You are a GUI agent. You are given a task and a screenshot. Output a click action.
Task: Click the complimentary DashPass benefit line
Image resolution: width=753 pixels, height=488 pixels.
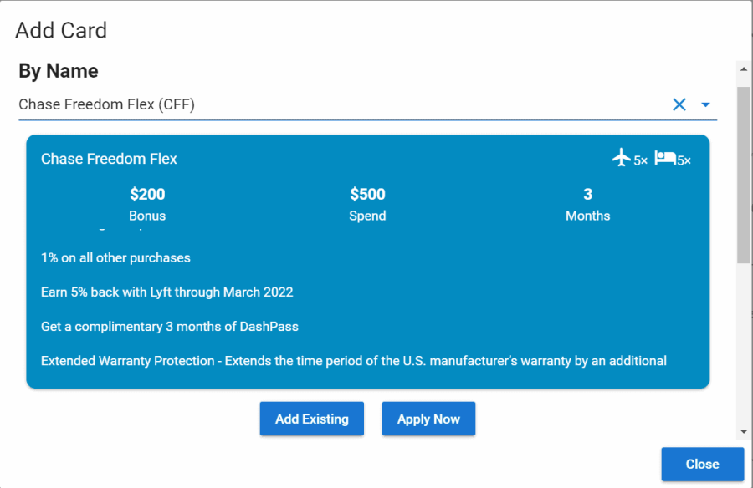pos(170,327)
